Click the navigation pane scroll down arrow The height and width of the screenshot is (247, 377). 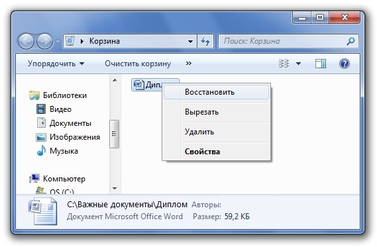coord(115,188)
